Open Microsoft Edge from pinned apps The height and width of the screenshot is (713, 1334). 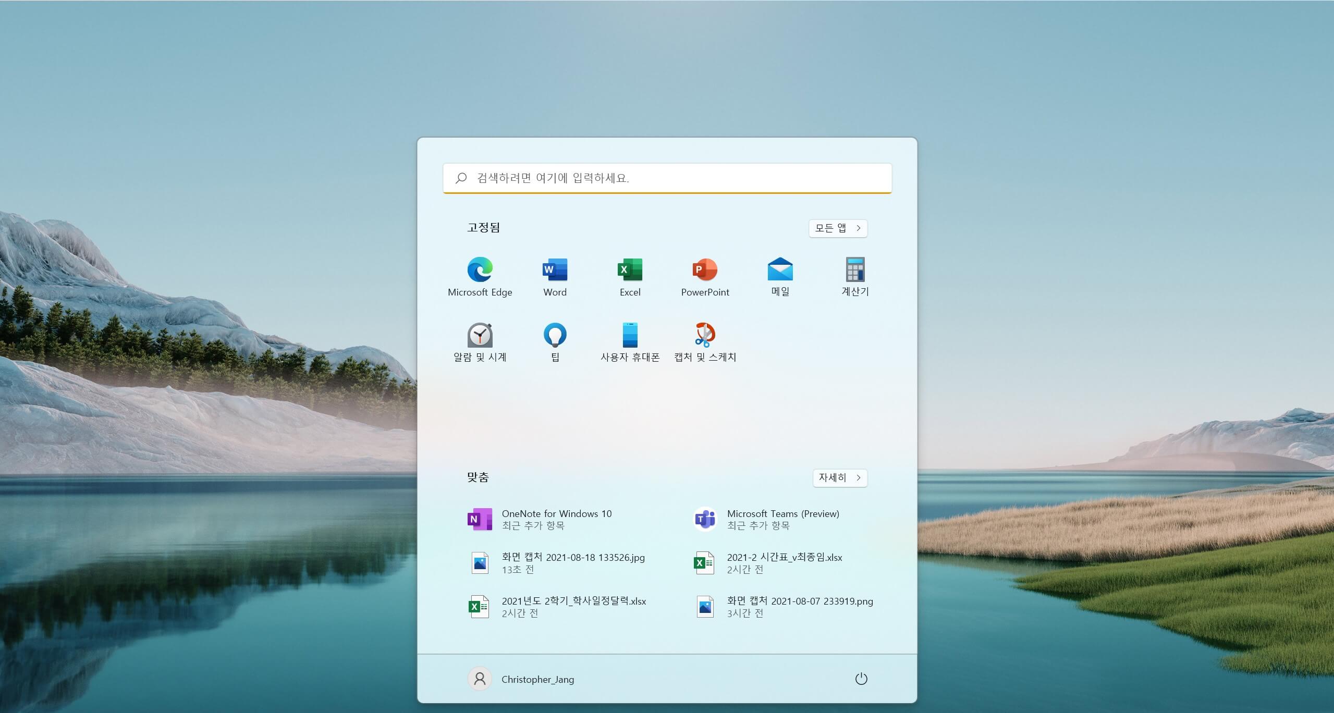[x=480, y=277]
